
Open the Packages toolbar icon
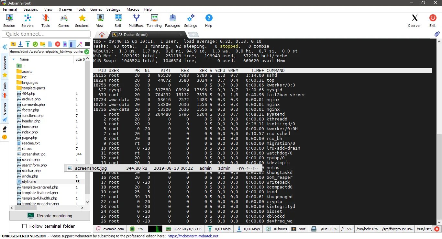pyautogui.click(x=172, y=21)
